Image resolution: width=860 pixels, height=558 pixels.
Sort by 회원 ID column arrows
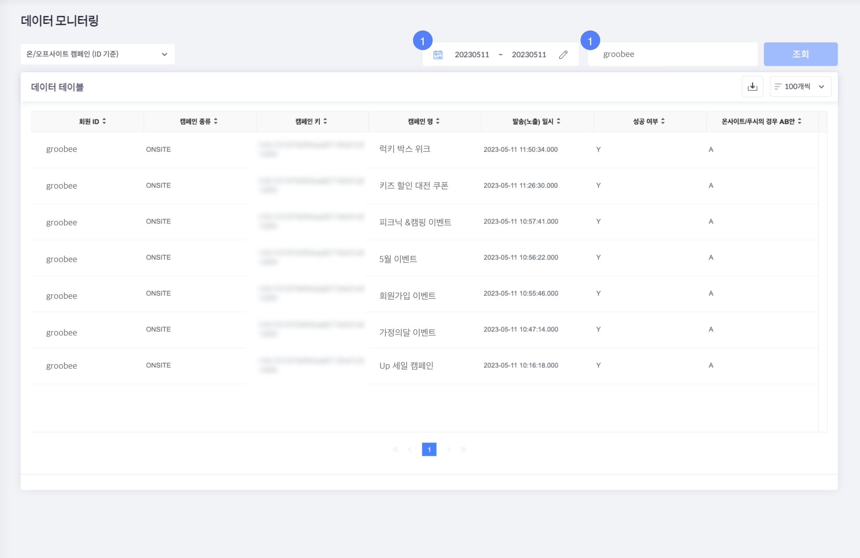[104, 121]
